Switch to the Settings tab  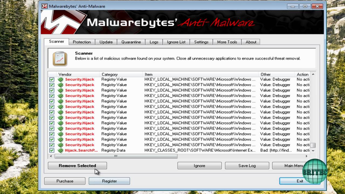tap(201, 42)
